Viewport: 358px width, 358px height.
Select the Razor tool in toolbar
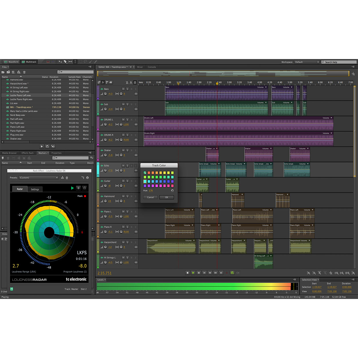coord(65,62)
